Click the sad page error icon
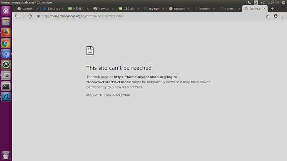This screenshot has width=287, height=161. 90,51
